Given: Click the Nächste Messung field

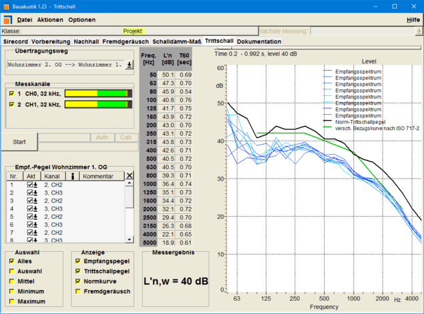Looking at the screenshot, I should click(363, 31).
